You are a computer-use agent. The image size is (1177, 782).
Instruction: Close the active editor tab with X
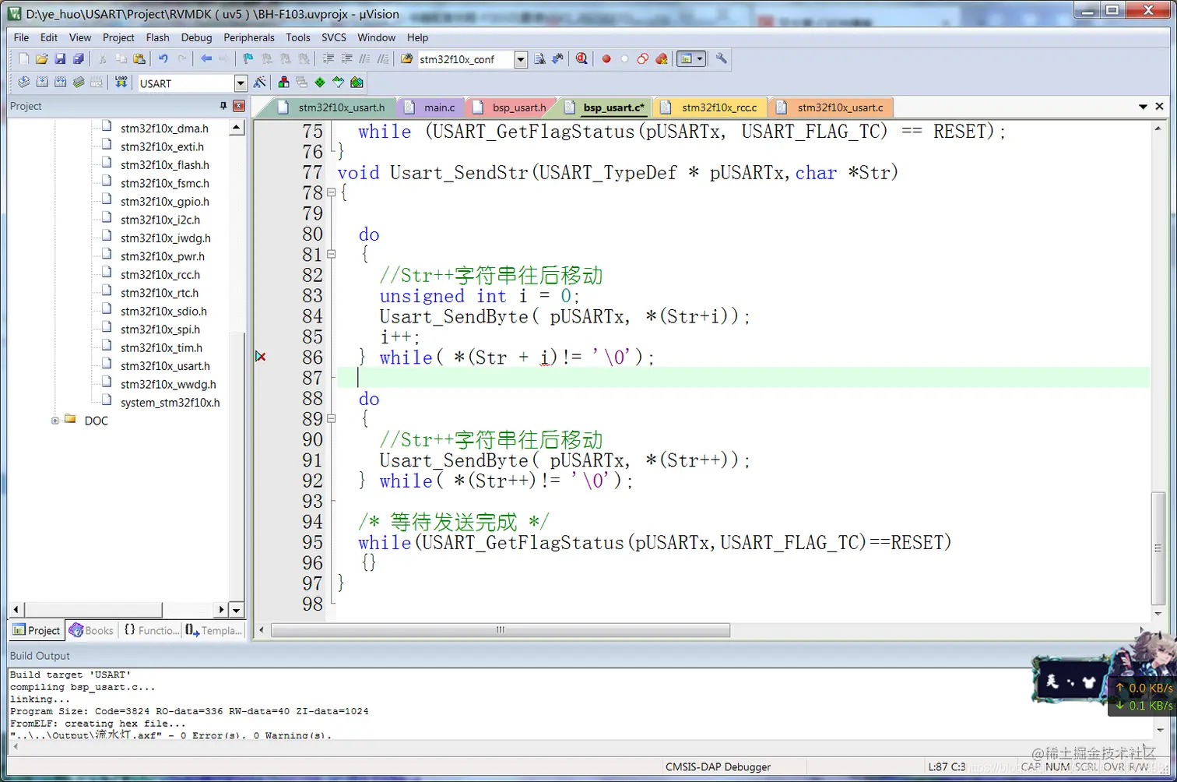point(1159,107)
